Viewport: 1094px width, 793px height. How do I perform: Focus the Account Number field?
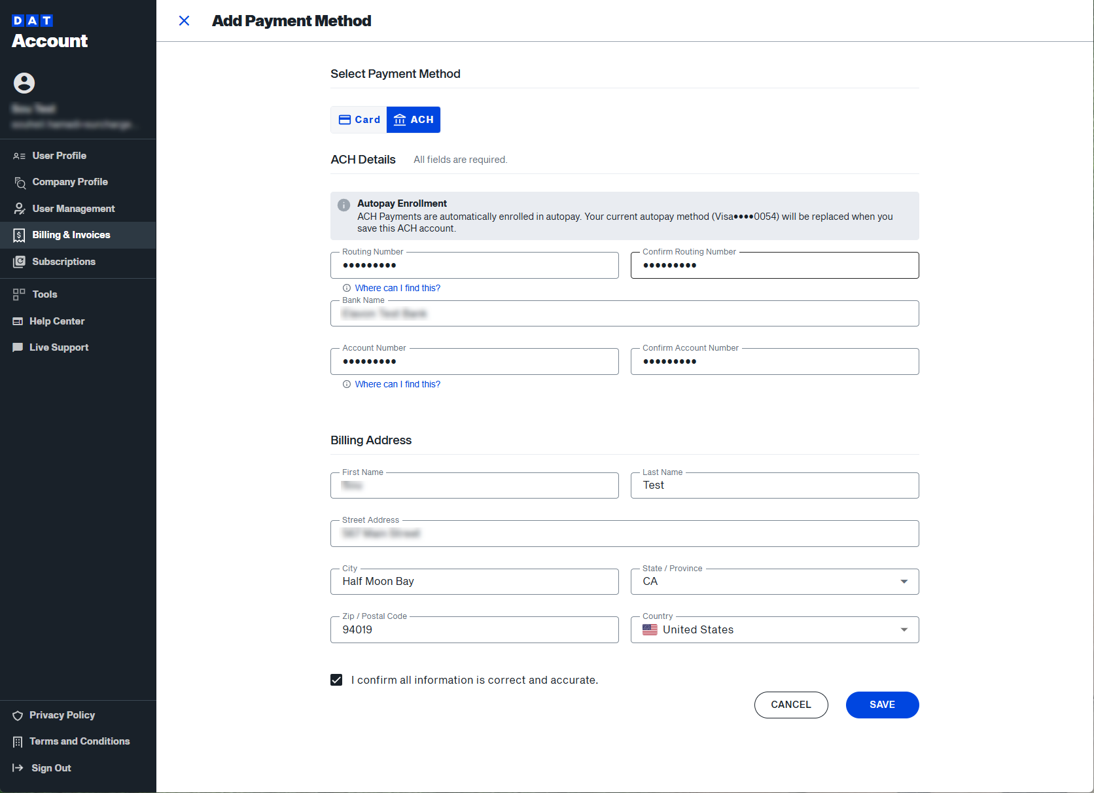tap(474, 361)
